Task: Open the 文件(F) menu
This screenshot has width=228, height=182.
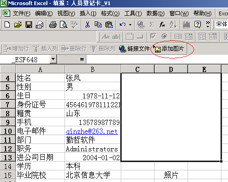Action: point(21,13)
